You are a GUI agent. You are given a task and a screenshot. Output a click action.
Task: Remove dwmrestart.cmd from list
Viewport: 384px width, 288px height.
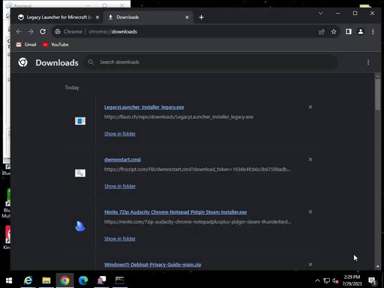point(310,159)
